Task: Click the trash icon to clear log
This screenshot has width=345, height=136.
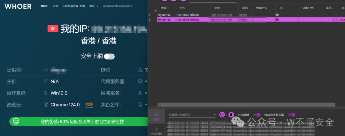Action: pyautogui.click(x=231, y=115)
